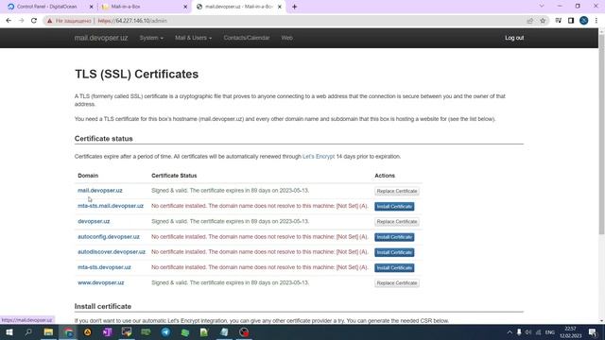The image size is (605, 340).
Task: Open the devopser.uz domain link
Action: pos(94,221)
